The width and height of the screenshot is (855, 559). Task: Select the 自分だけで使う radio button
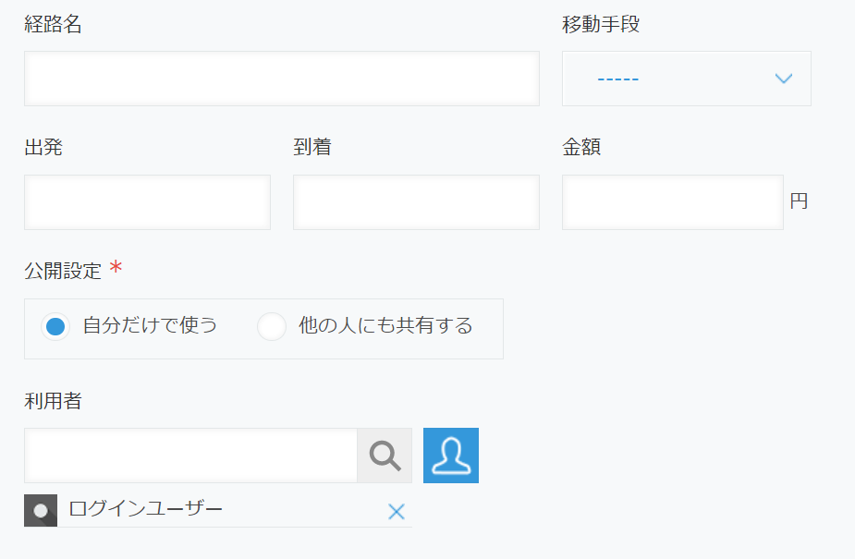(56, 327)
